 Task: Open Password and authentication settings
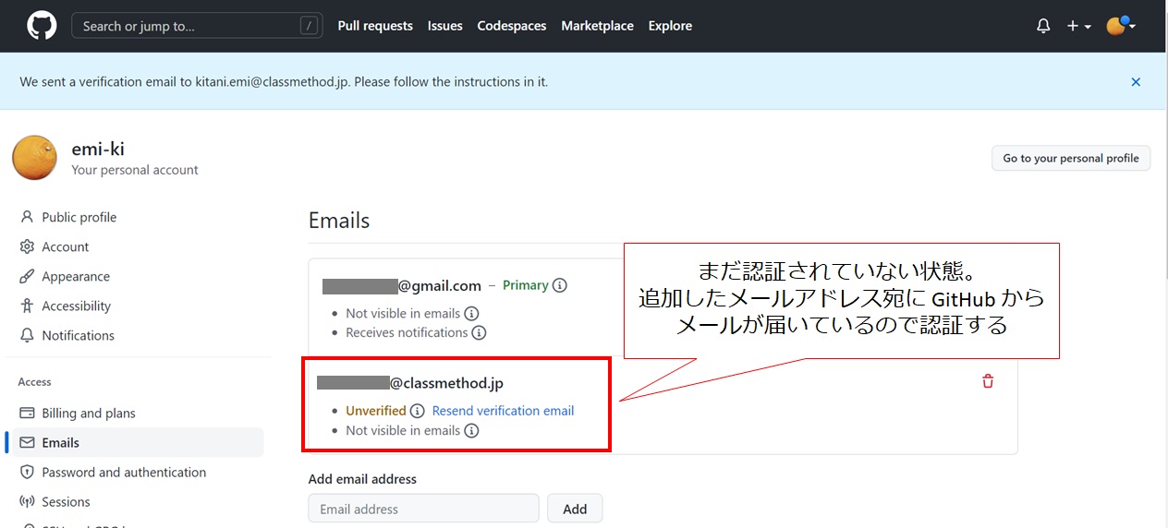tap(124, 472)
